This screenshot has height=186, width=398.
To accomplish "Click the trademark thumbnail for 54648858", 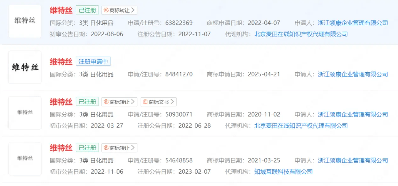I will coord(25,159).
